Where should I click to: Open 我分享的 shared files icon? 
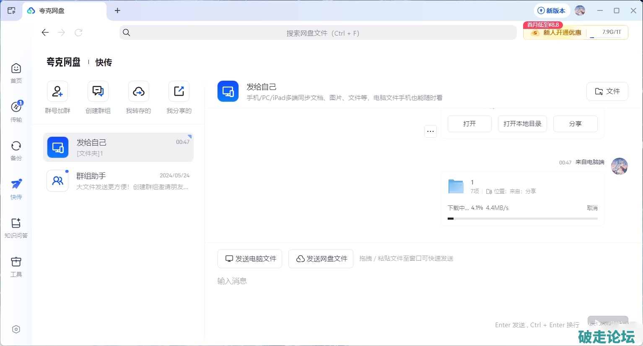(x=179, y=92)
